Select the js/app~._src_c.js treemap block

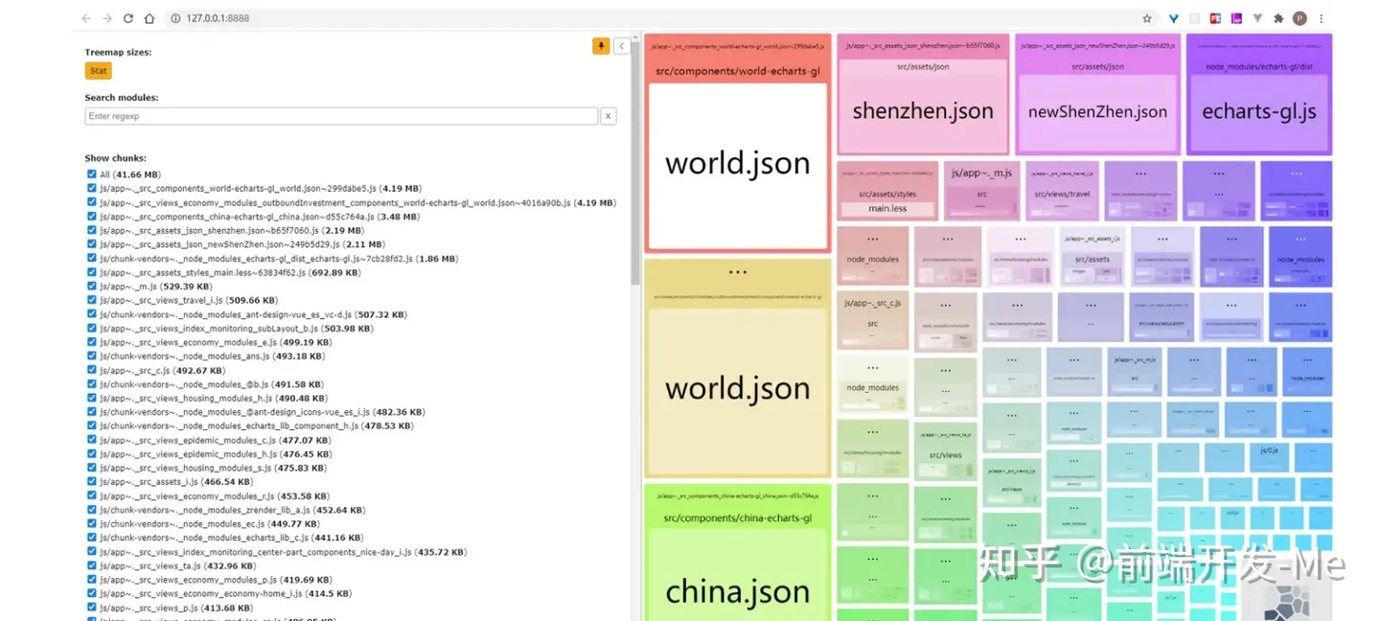pos(872,320)
